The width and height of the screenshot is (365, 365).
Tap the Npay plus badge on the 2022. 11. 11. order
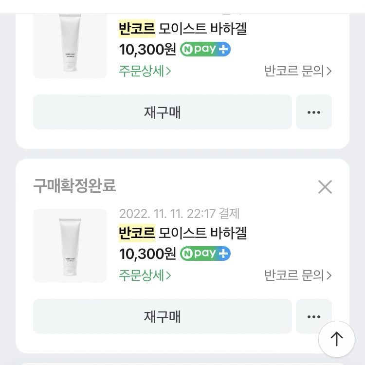[205, 254]
